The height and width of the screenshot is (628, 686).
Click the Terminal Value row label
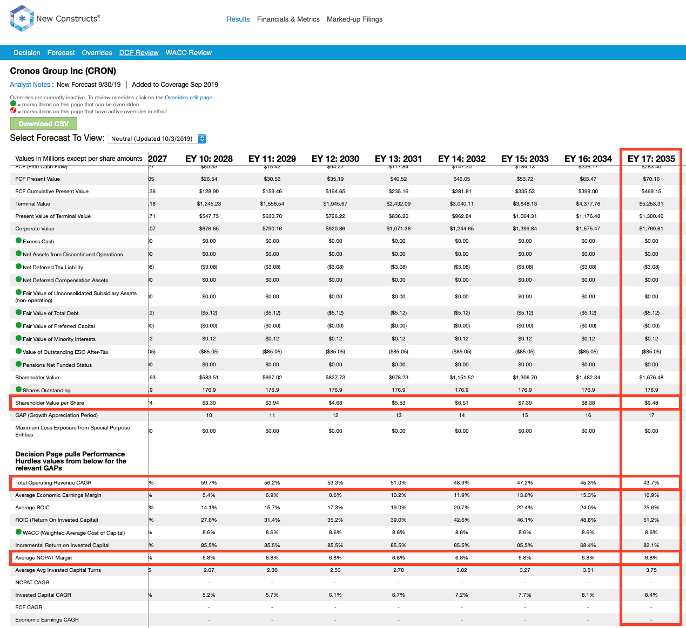32,204
